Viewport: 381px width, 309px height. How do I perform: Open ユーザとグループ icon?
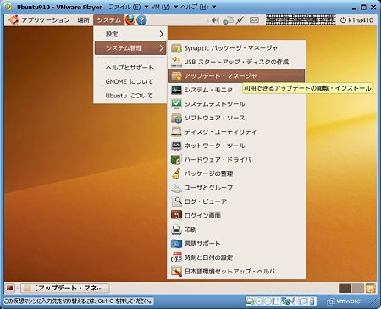[x=176, y=188]
